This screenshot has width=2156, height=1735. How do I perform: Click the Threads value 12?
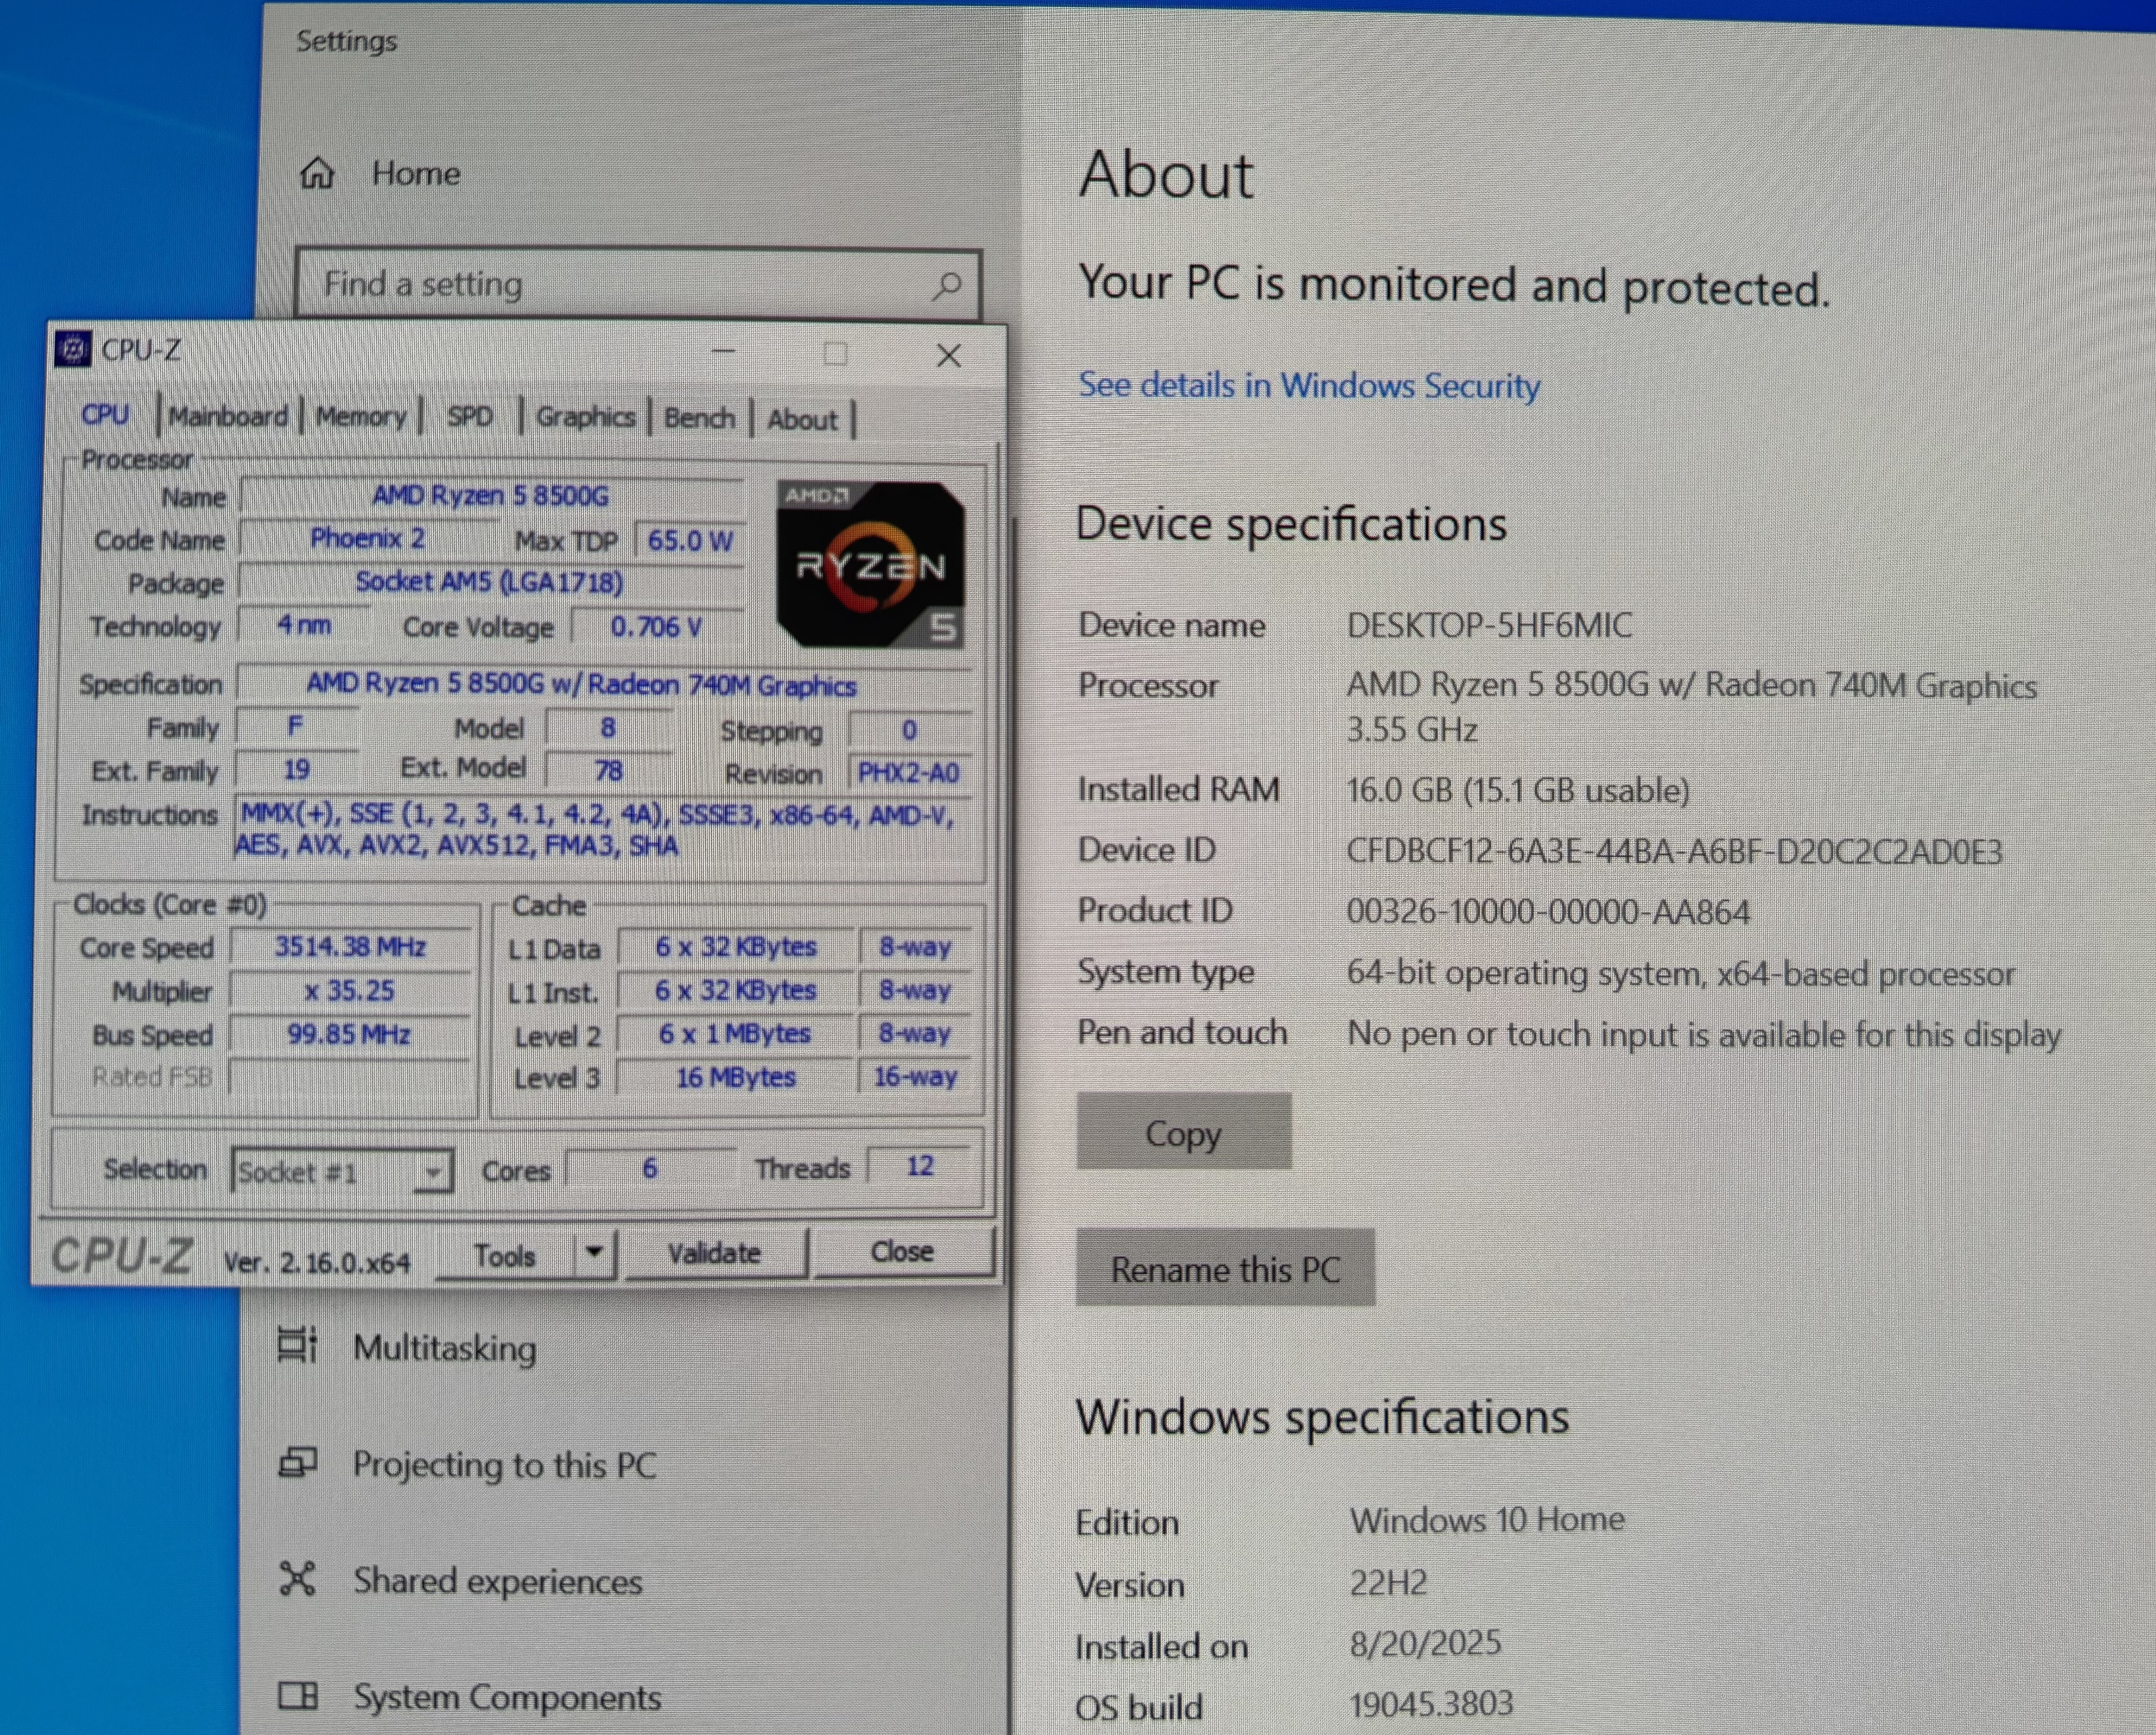[x=920, y=1166]
